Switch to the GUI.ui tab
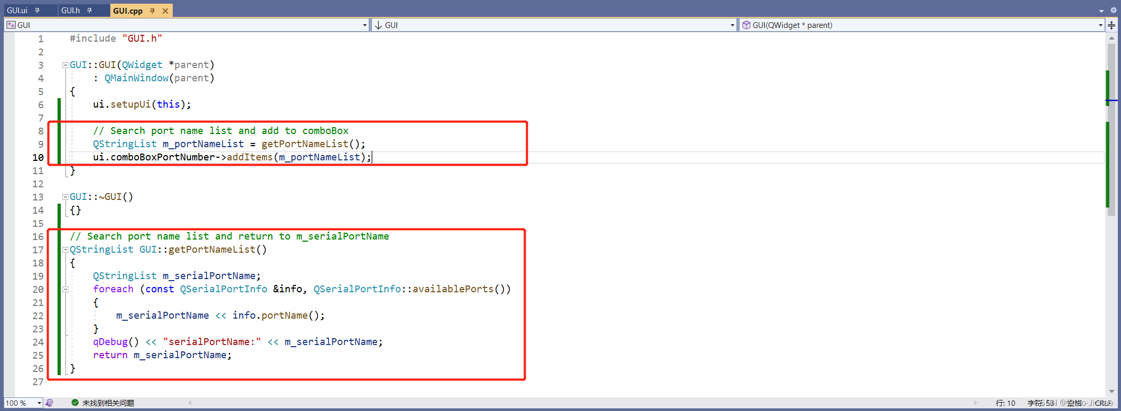The image size is (1121, 411). point(17,11)
